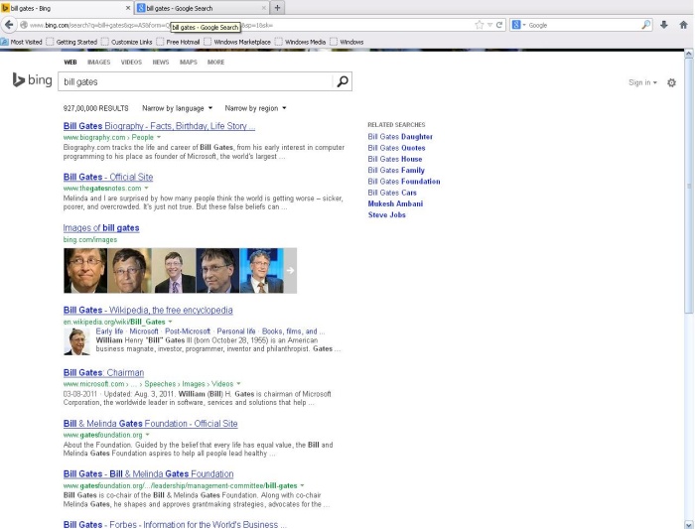Open the MORE search menu
The height and width of the screenshot is (529, 695).
coord(215,62)
